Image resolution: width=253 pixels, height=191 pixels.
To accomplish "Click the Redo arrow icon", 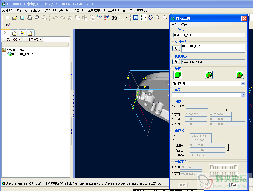I will point(63,18).
